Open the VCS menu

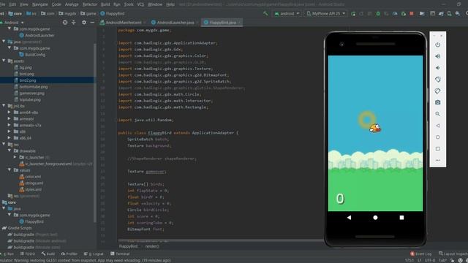[140, 4]
